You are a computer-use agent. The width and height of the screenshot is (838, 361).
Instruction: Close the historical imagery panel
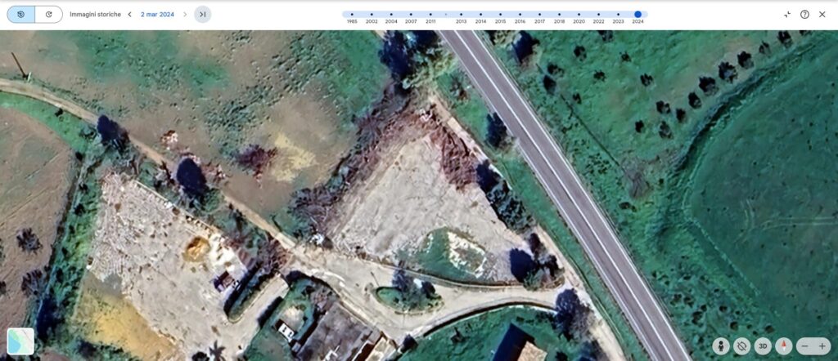(x=822, y=15)
